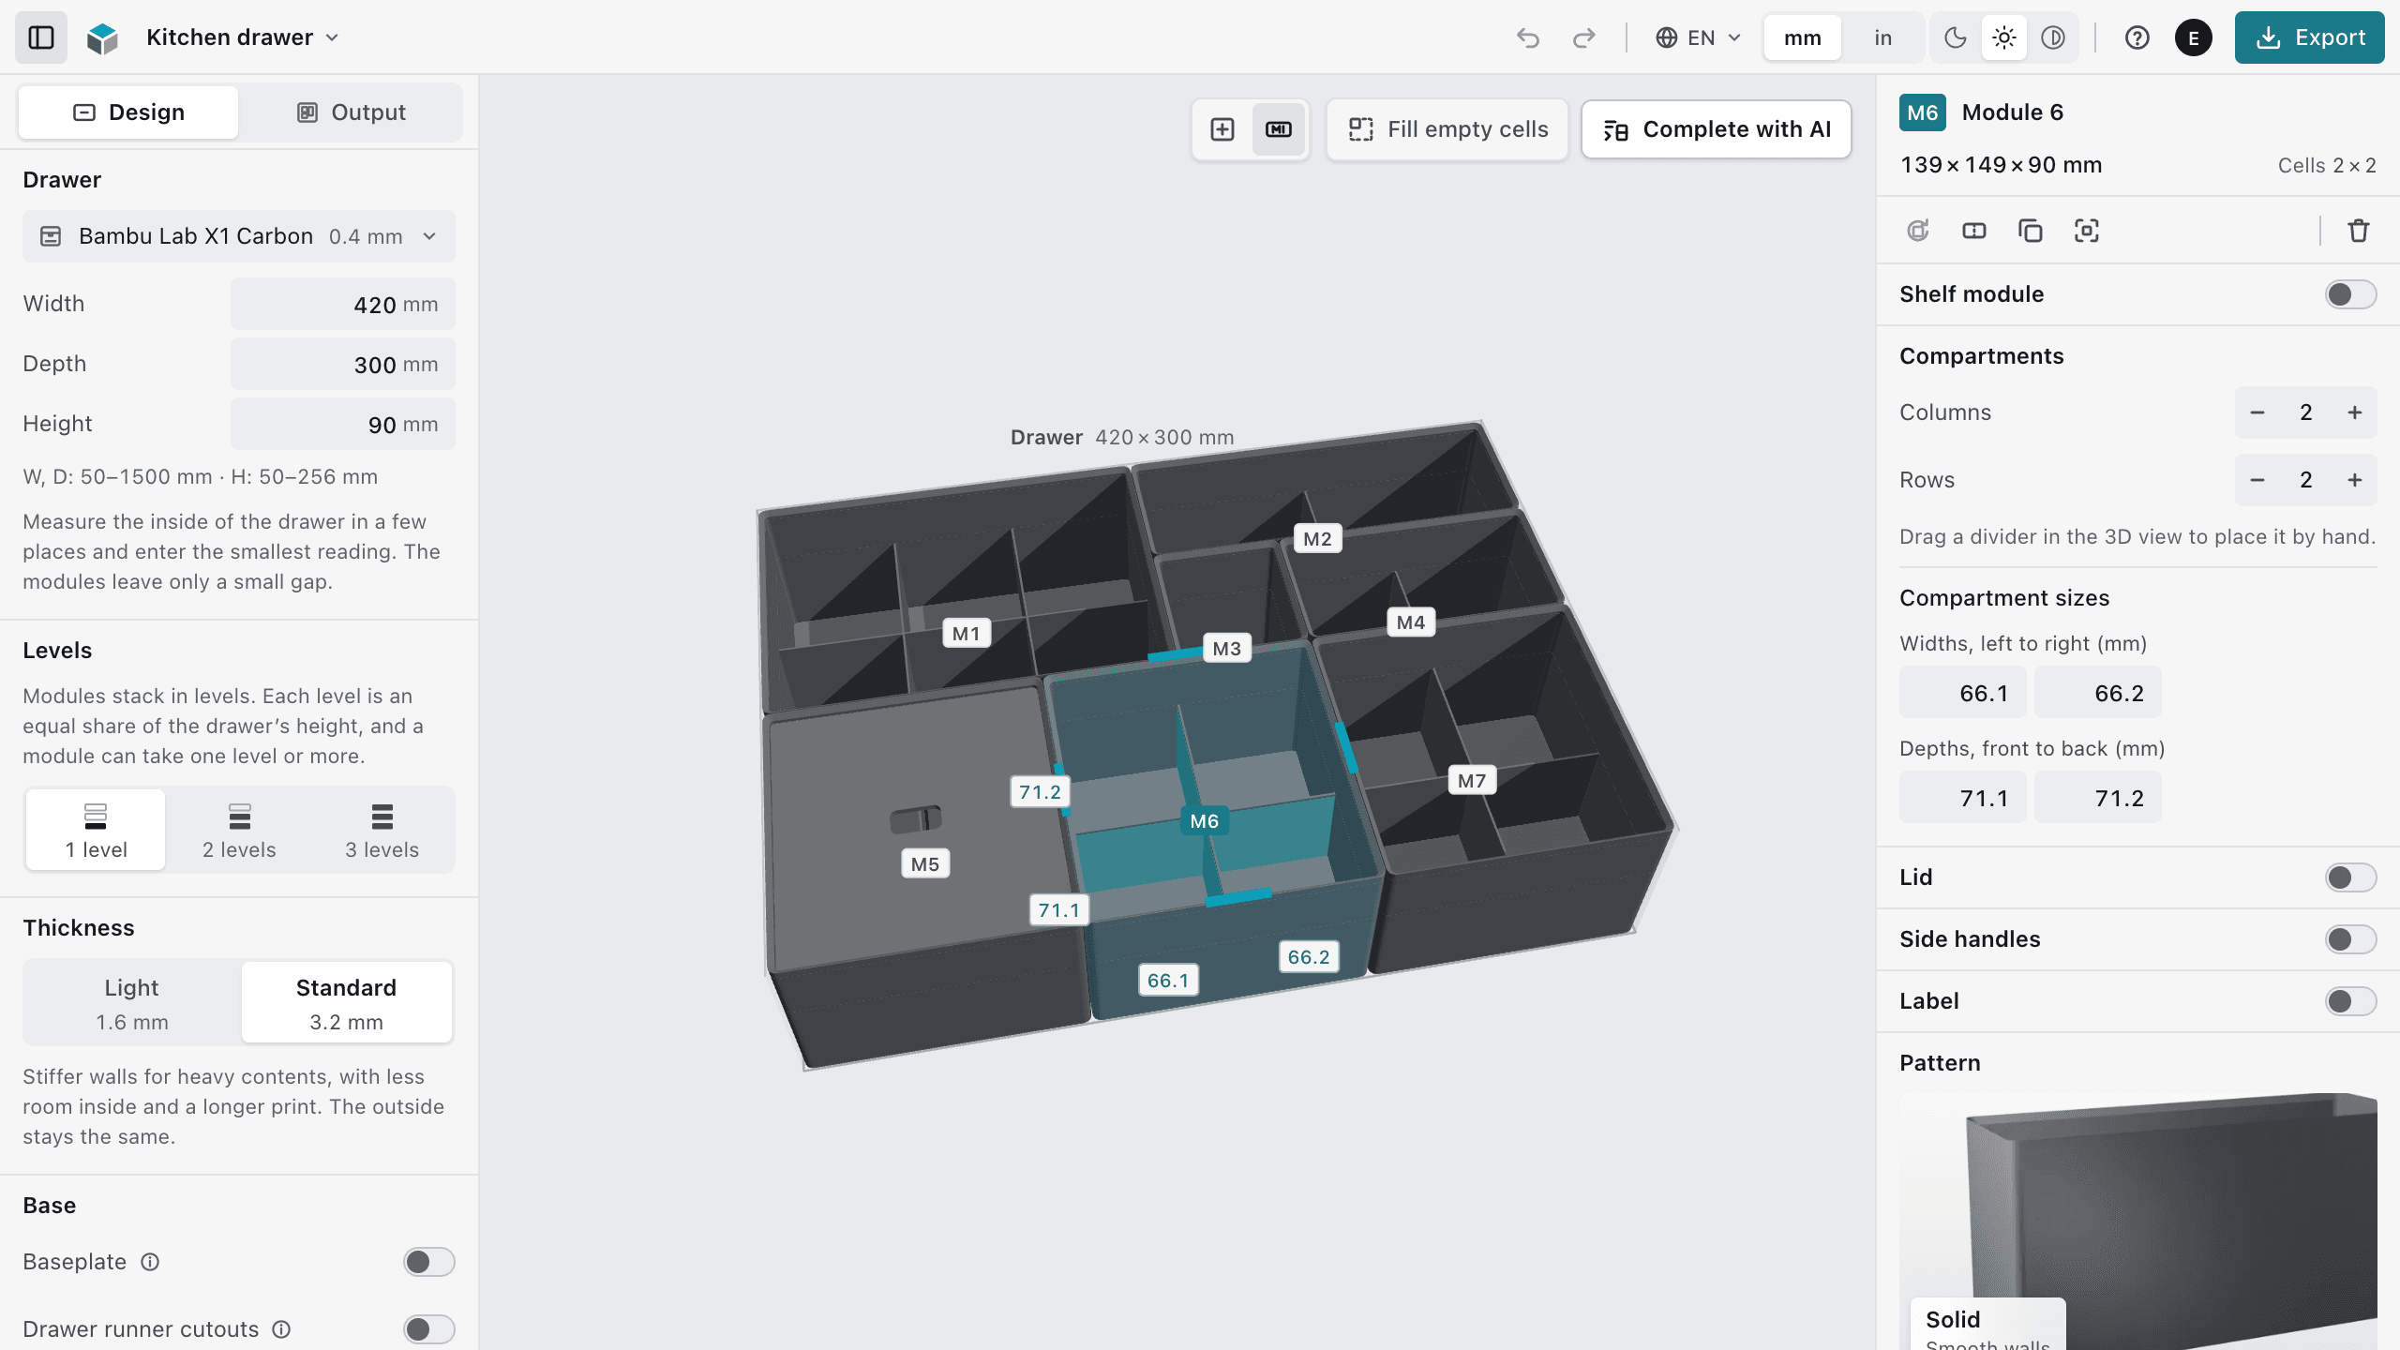Toggle the sidebar panel icon

point(41,37)
